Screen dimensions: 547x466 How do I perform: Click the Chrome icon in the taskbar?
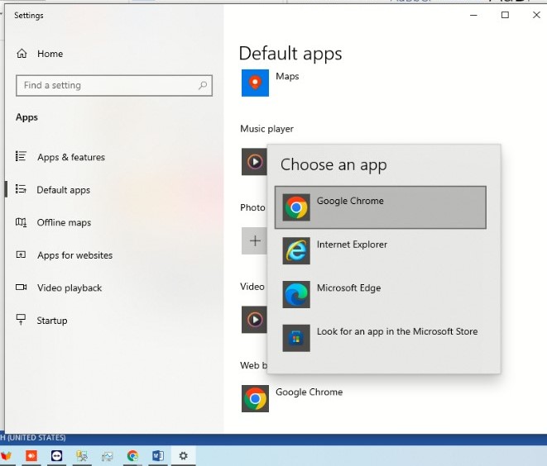(132, 455)
